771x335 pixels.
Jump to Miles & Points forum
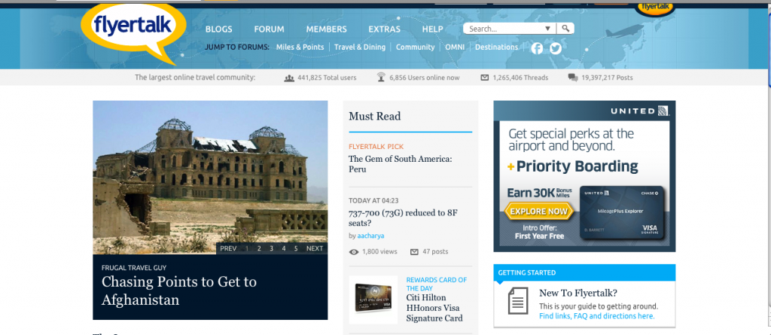click(x=300, y=47)
